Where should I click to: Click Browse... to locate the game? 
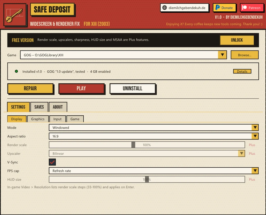244,55
